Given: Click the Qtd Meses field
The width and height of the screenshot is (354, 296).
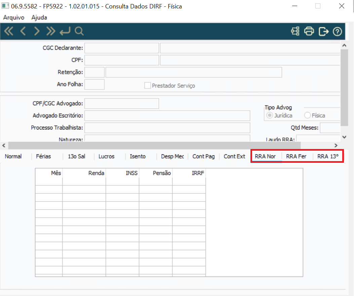Looking at the screenshot, I should (x=330, y=128).
